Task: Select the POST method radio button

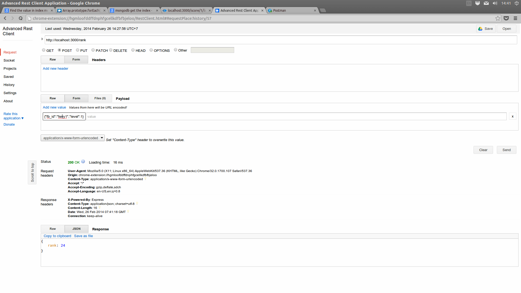Action: tap(59, 50)
